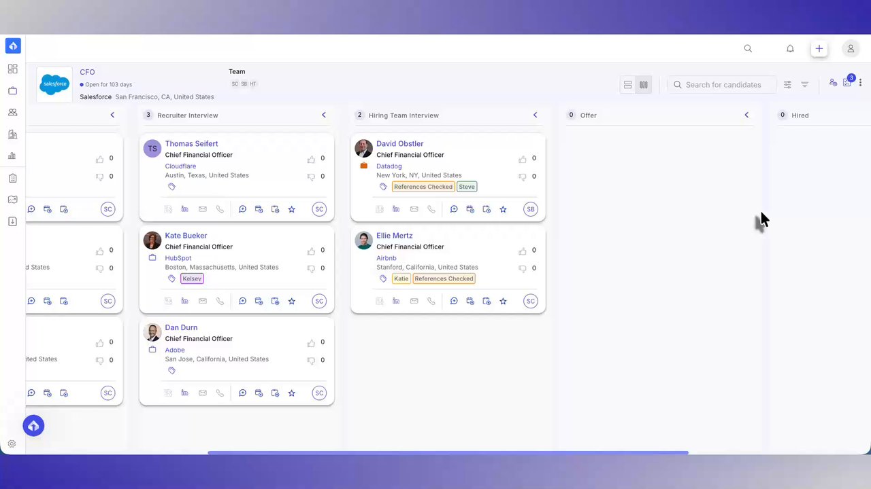The width and height of the screenshot is (871, 489).
Task: Open the companies building icon in sidebar
Action: pos(12,134)
